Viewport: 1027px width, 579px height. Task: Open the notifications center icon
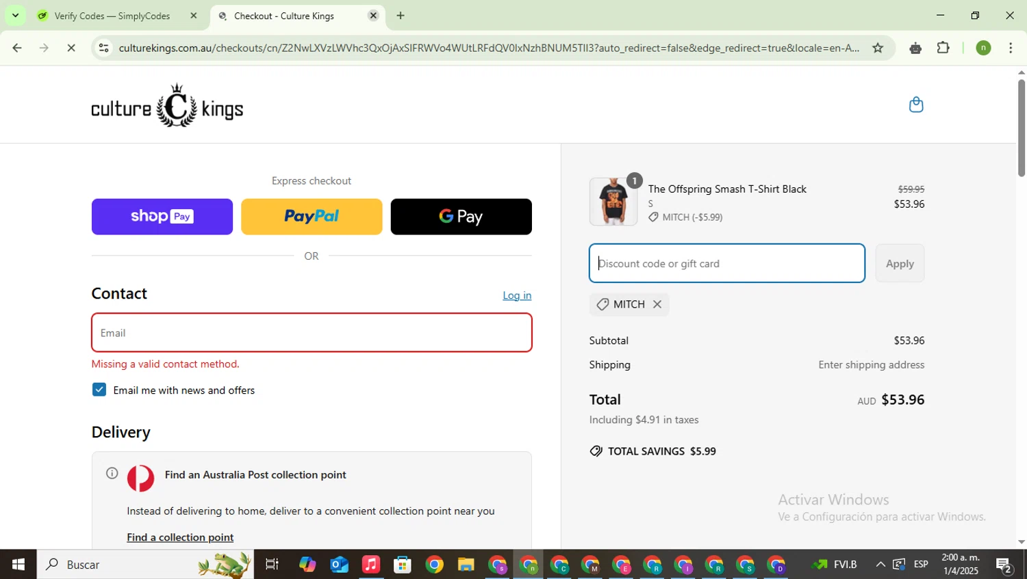[x=1004, y=565]
